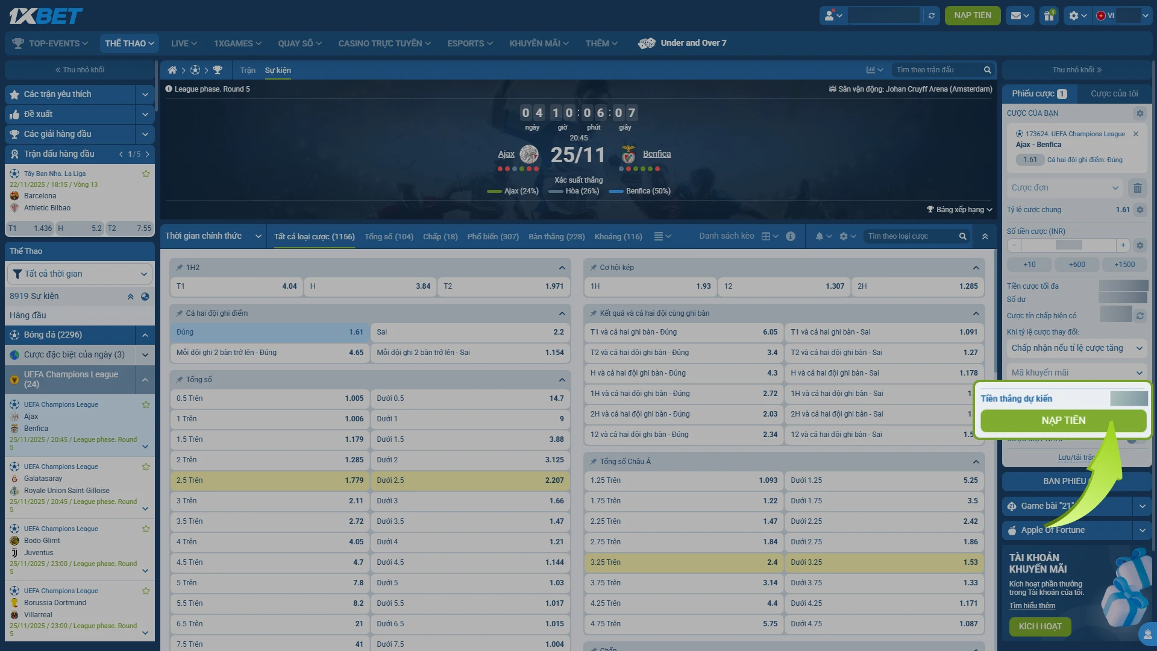The width and height of the screenshot is (1157, 651).
Task: Expand the Các giải hàng đầu section
Action: coord(145,134)
